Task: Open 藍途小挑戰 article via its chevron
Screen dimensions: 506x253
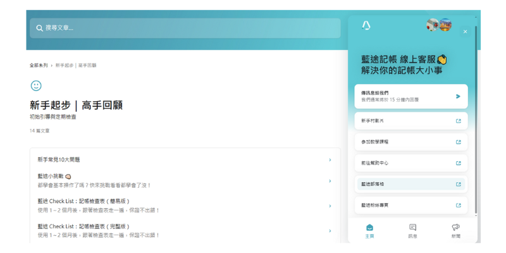Action: click(330, 181)
